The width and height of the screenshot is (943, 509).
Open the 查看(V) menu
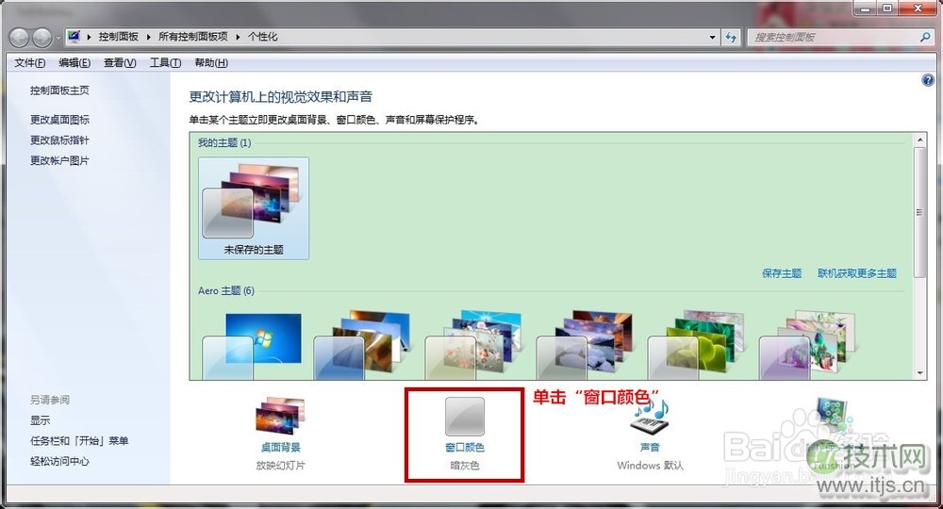tap(120, 62)
